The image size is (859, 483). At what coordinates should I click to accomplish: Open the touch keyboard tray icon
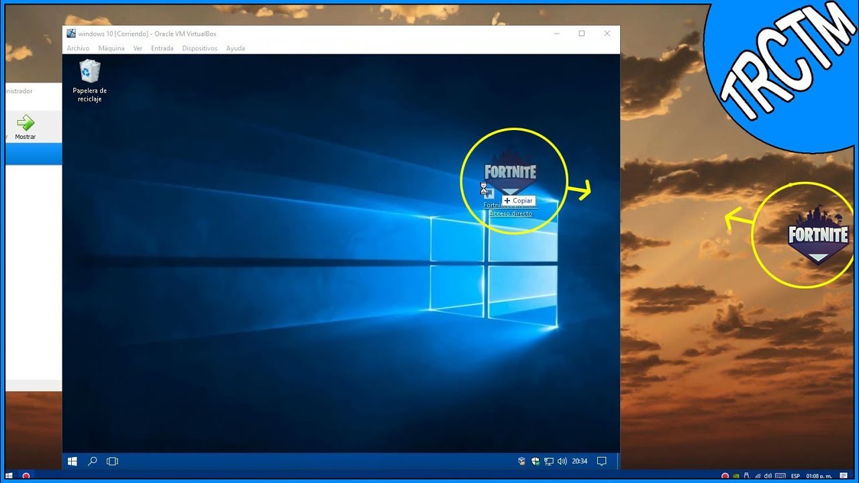tap(780, 476)
